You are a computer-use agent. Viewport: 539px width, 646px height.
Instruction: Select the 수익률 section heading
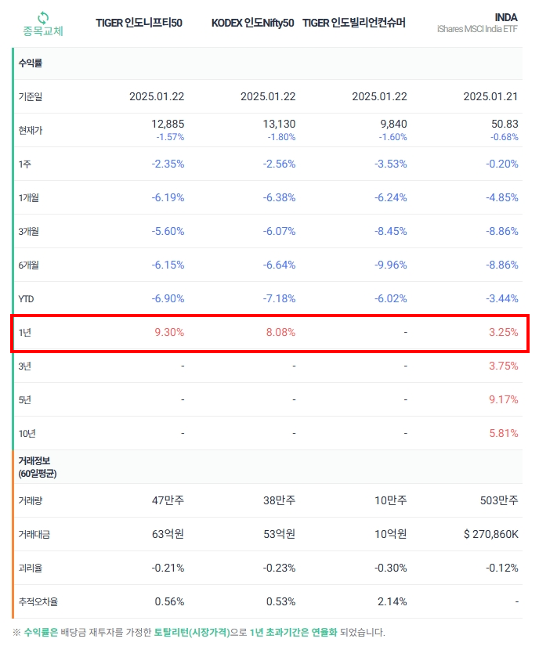click(30, 63)
